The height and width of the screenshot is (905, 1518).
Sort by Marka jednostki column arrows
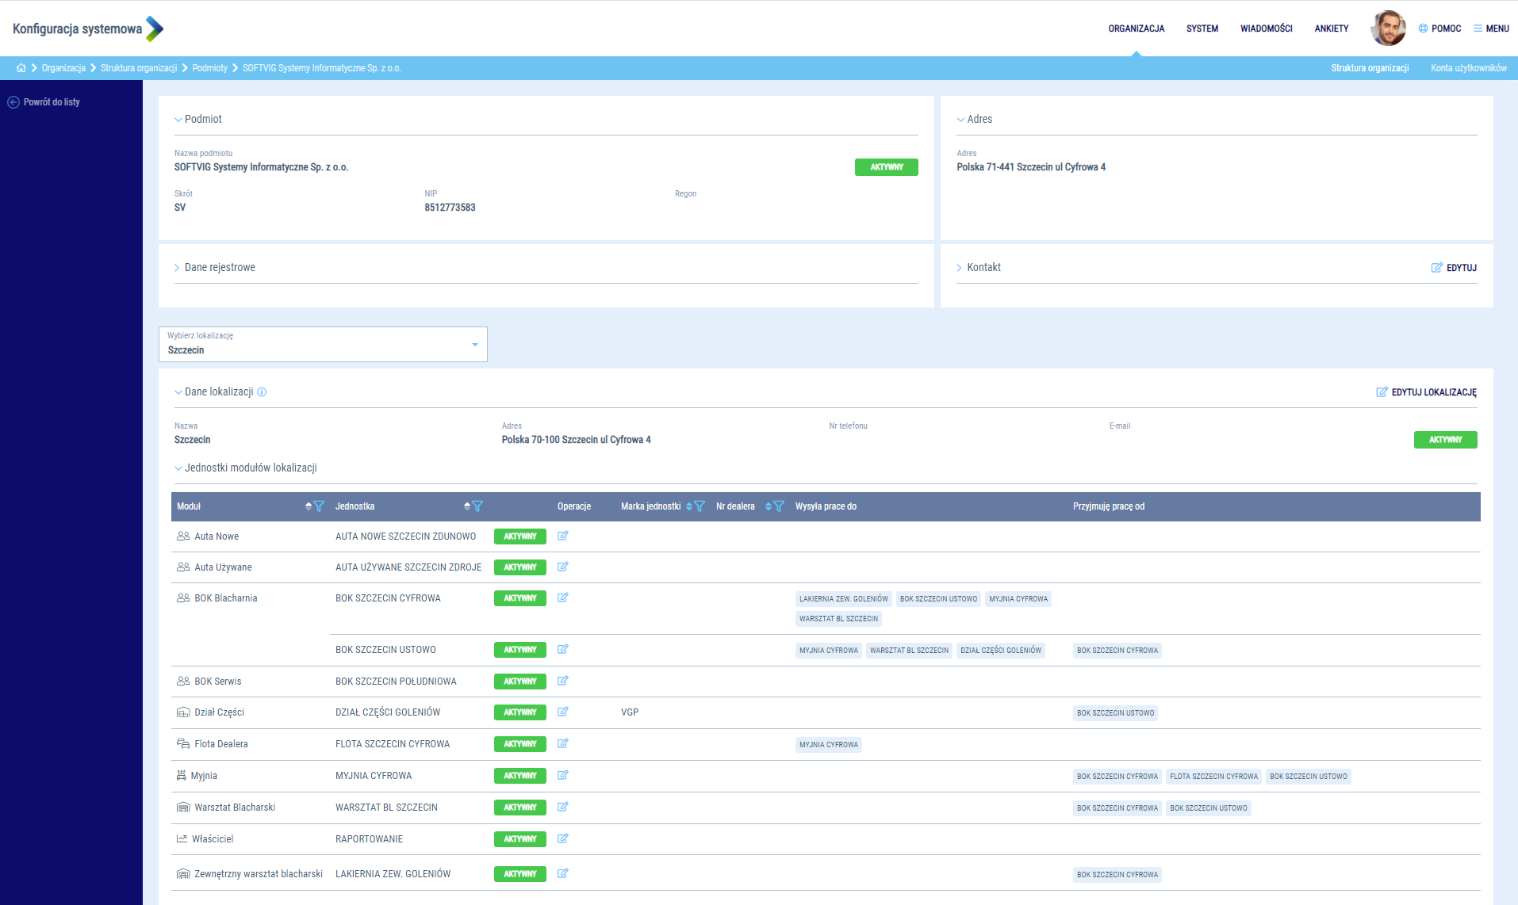point(689,506)
